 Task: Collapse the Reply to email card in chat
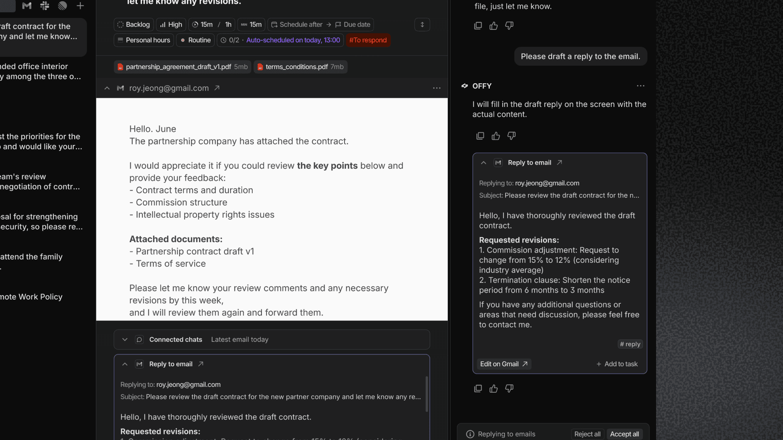point(483,163)
